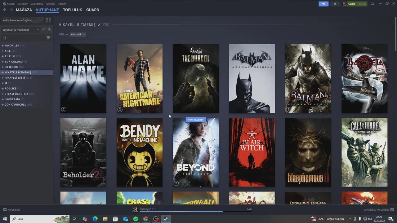Image resolution: width=397 pixels, height=223 pixels.
Task: Click the Oyun Ekle plus icon
Action: pyautogui.click(x=5, y=210)
